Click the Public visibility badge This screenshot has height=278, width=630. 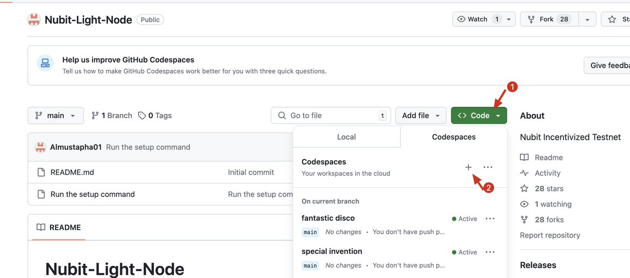coord(150,19)
